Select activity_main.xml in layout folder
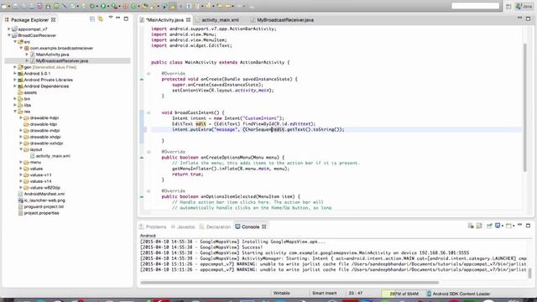Viewport: 537px width, 302px height. point(53,156)
